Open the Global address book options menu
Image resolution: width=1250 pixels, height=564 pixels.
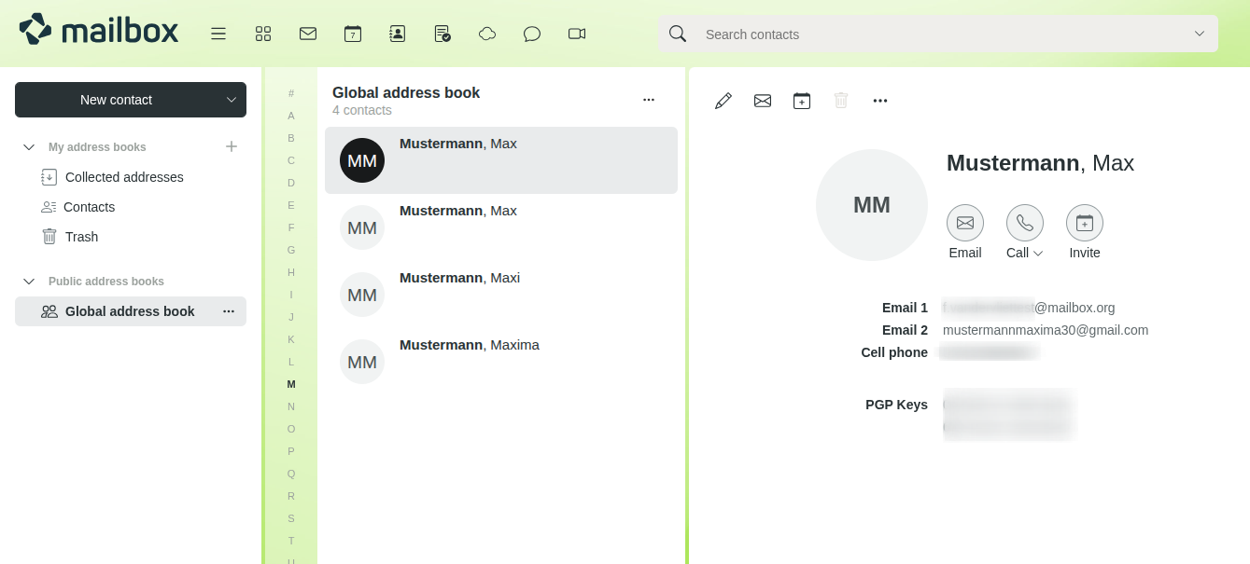click(229, 311)
